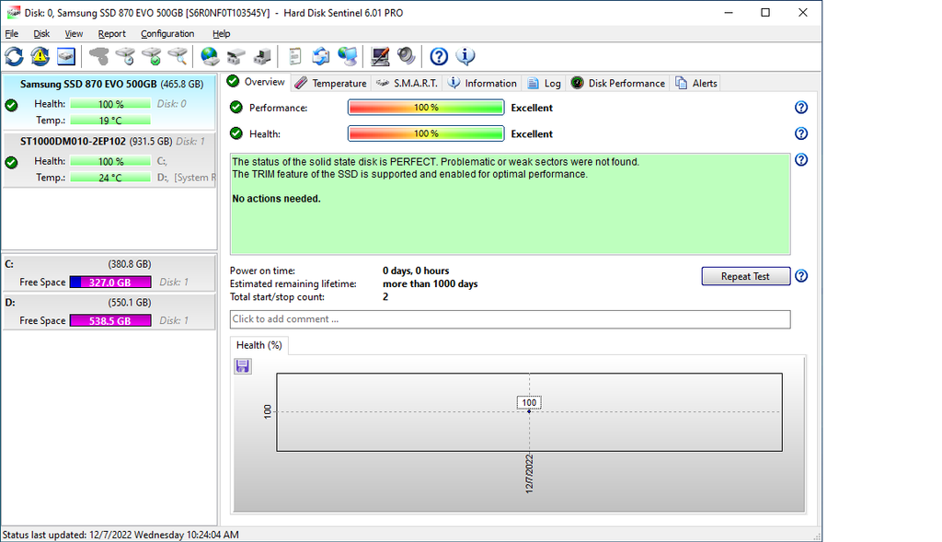Open the Disk menu

(41, 34)
